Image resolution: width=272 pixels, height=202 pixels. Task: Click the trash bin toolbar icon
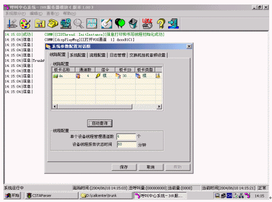(133, 23)
